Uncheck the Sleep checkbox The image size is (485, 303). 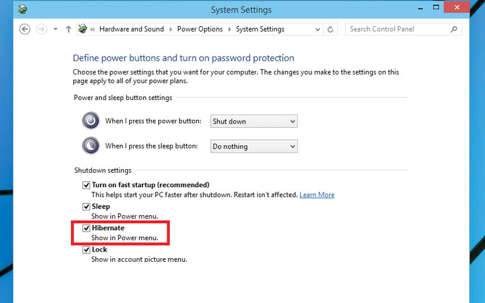[86, 207]
